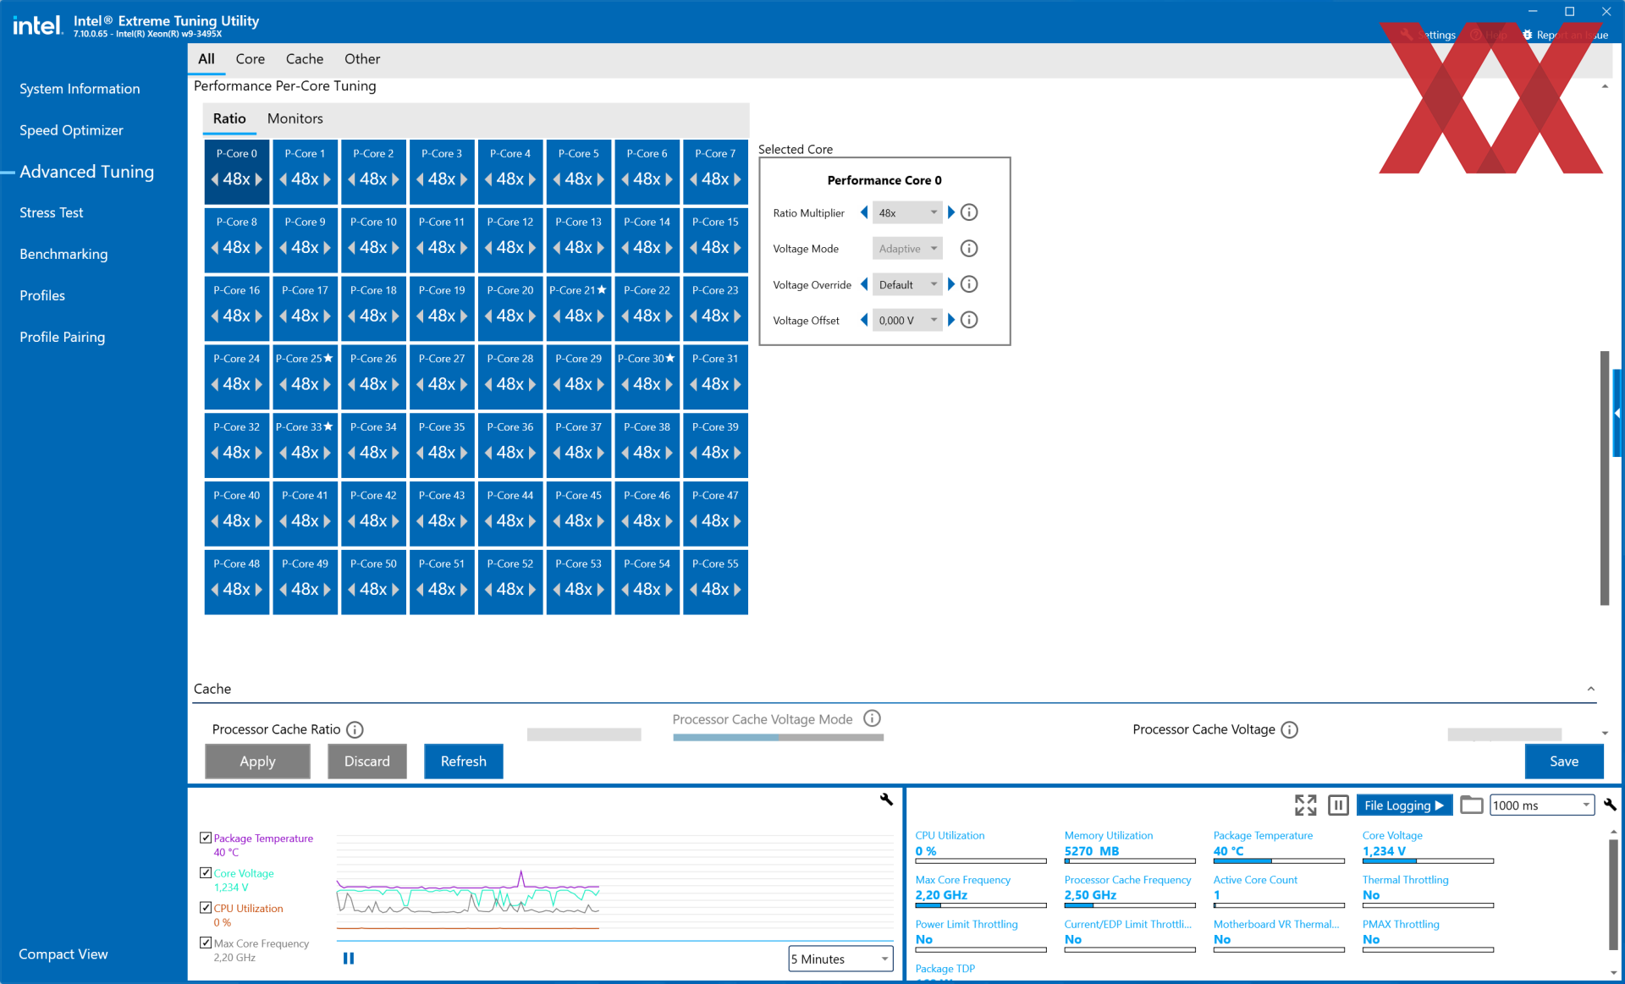
Task: Open Profile Pairing section
Action: [x=63, y=337]
